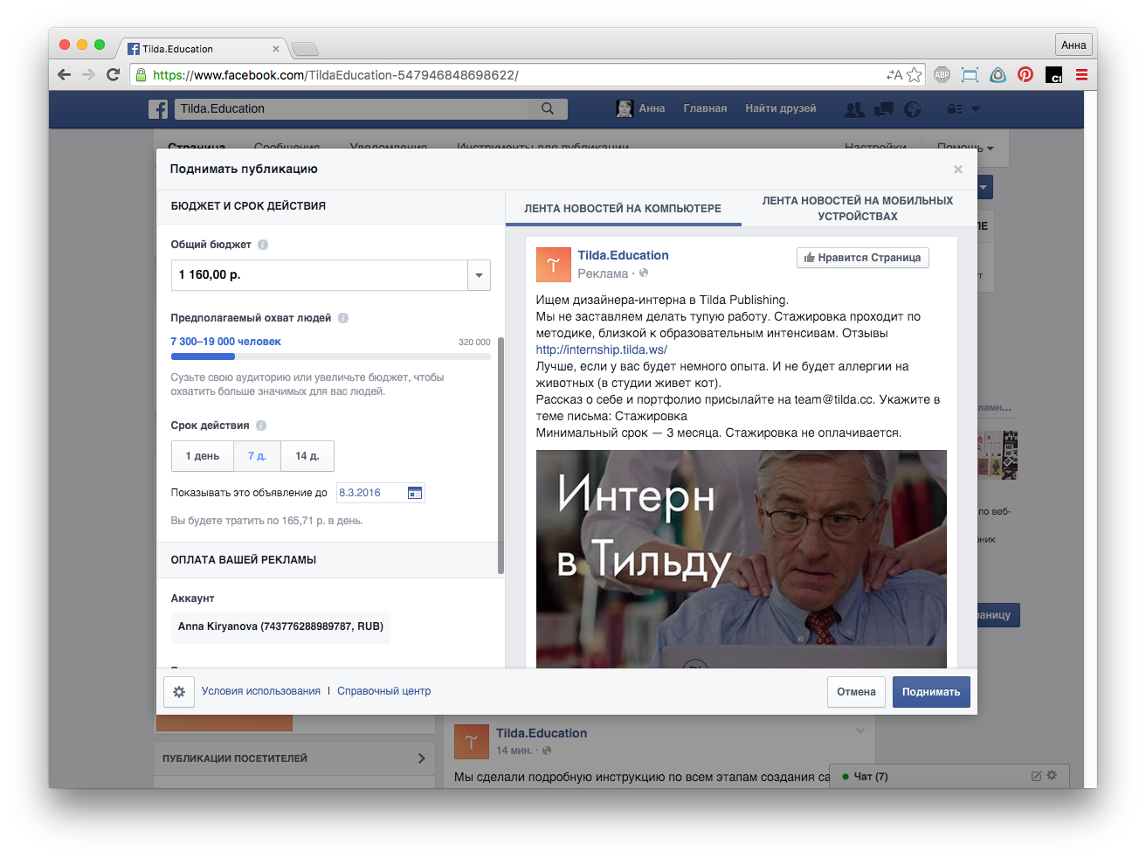Reload the page with the refresh icon

click(x=113, y=75)
